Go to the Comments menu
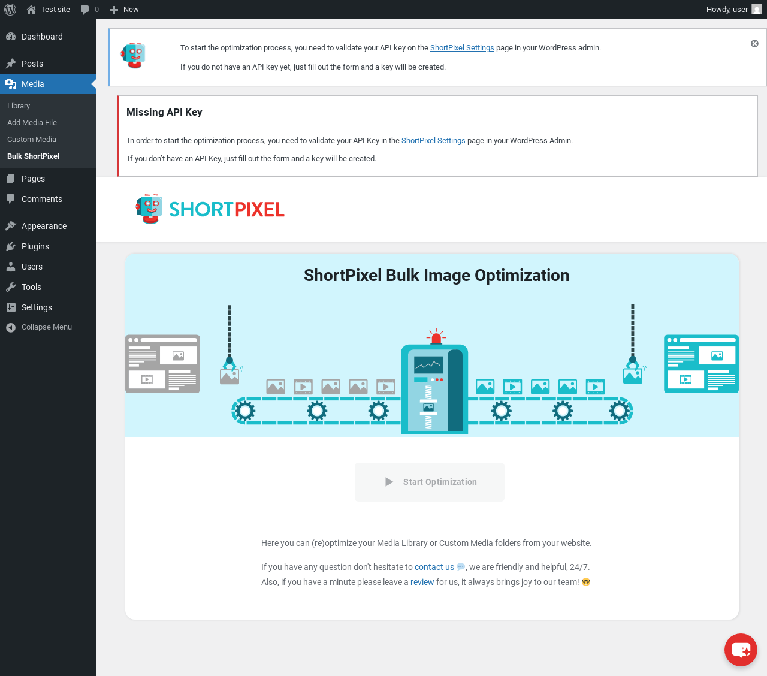Screen dimensions: 767x676 pyautogui.click(x=48, y=199)
